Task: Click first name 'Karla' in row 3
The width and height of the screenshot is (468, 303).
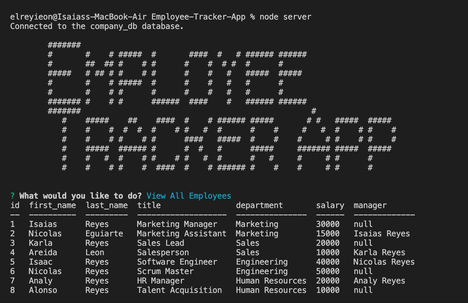Action: 41,243
